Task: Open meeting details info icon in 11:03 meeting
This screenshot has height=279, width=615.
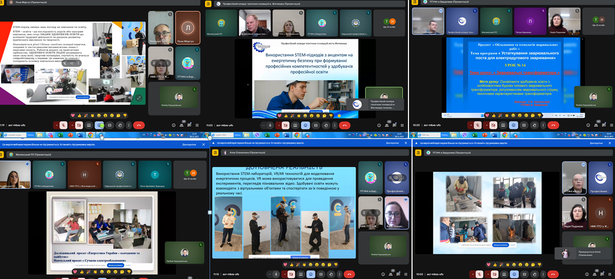Action: click(379, 125)
